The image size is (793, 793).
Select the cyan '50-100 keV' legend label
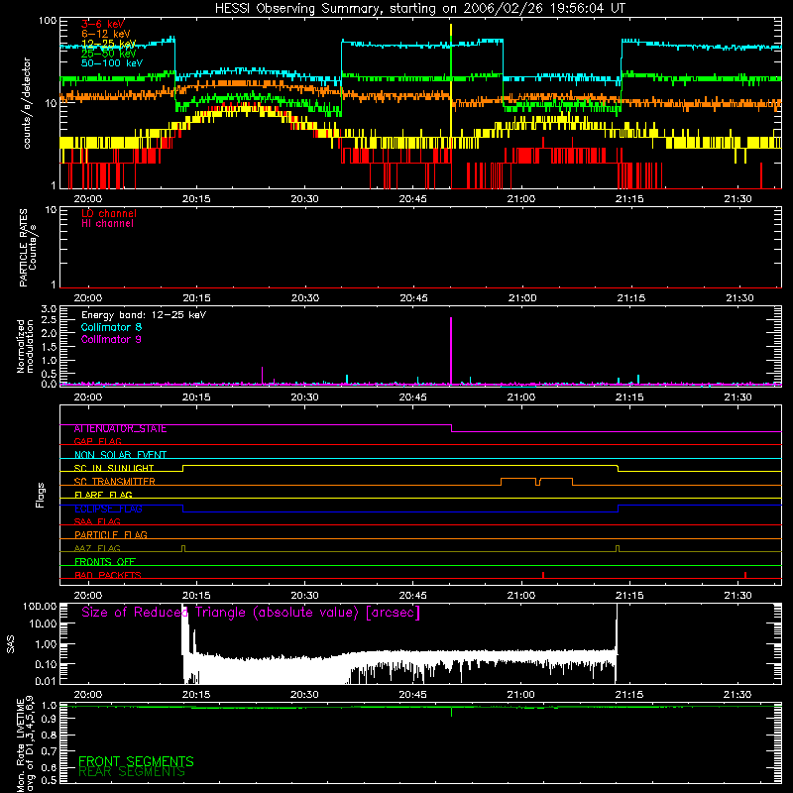click(x=112, y=63)
